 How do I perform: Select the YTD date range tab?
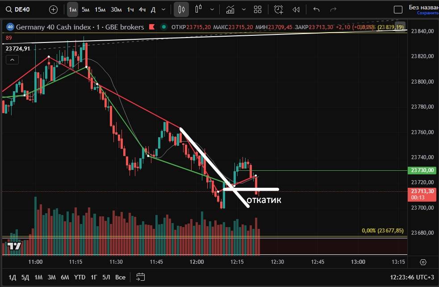79,277
